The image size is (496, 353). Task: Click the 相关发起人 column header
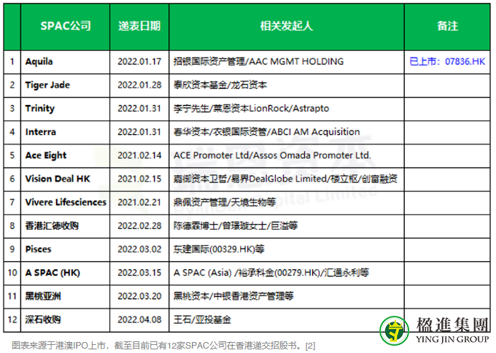pyautogui.click(x=287, y=26)
